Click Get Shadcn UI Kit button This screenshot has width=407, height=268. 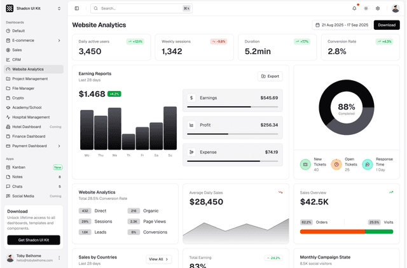pyautogui.click(x=34, y=240)
